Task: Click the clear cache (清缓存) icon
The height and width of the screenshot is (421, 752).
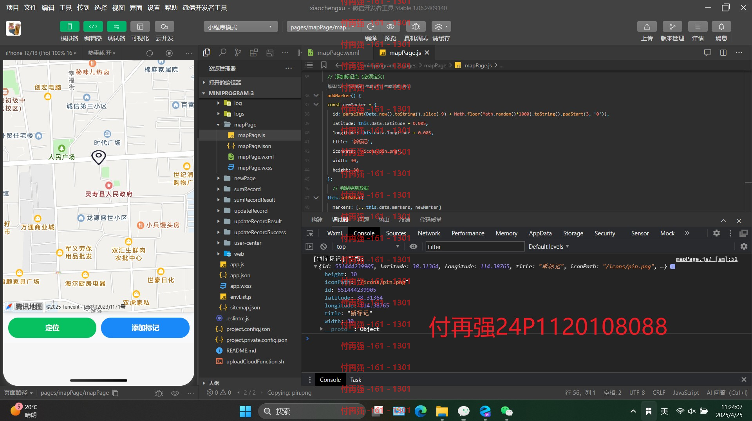Action: (441, 27)
